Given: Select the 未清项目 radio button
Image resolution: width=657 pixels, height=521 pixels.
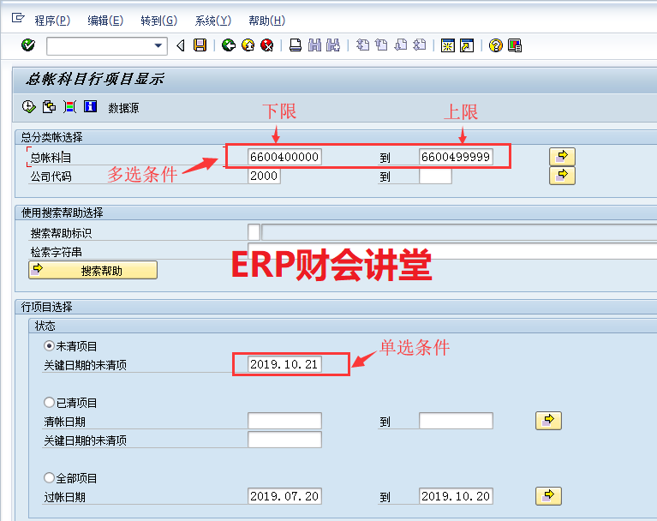Looking at the screenshot, I should pos(49,346).
